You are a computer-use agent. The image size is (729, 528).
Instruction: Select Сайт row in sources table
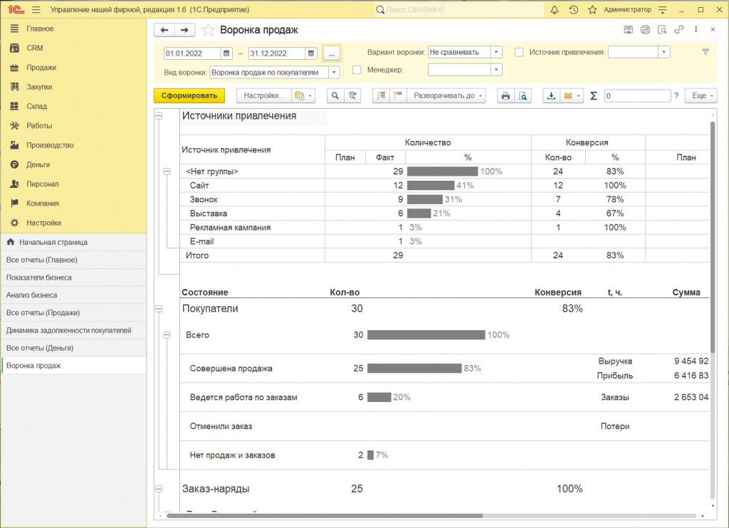tap(444, 186)
